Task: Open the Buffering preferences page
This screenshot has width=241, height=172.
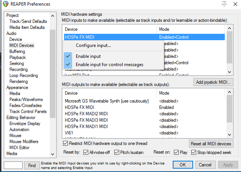Action: coord(17,51)
